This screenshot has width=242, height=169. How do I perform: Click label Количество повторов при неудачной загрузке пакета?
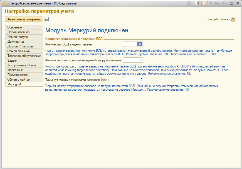(x=83, y=60)
